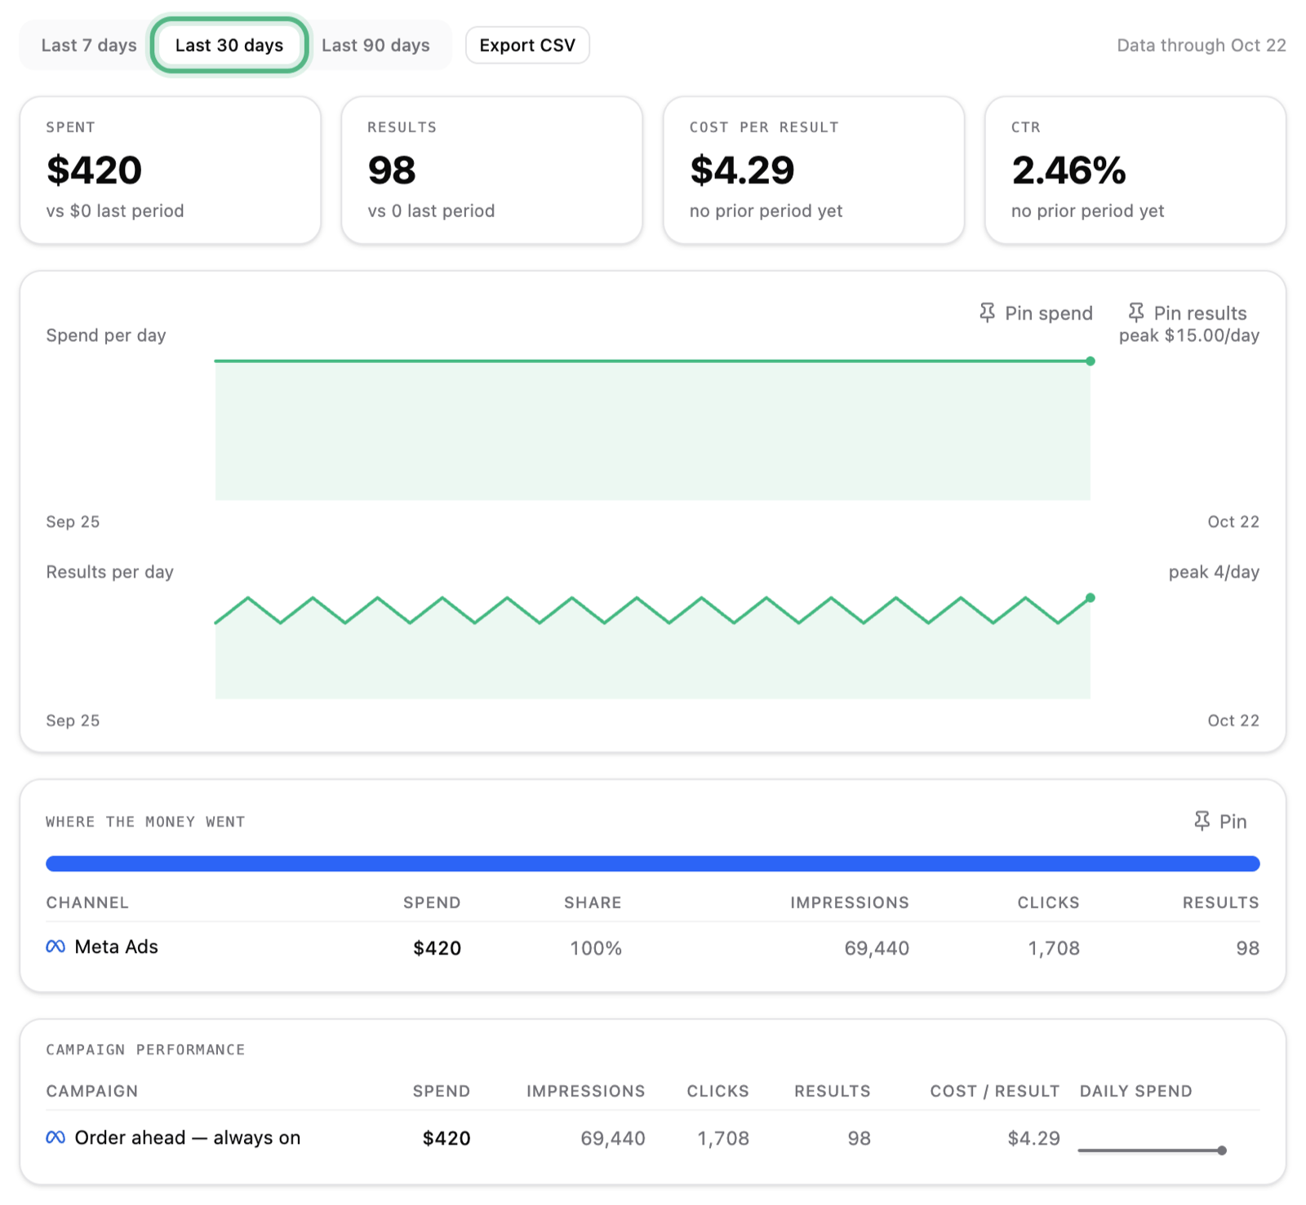Export data using the Export CSV button
This screenshot has height=1205, width=1306.
point(527,45)
